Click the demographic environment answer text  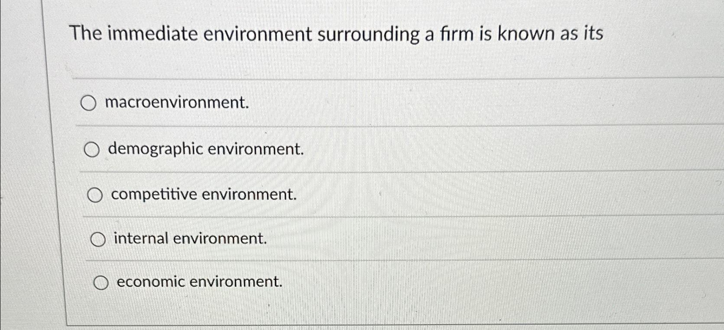click(x=205, y=150)
